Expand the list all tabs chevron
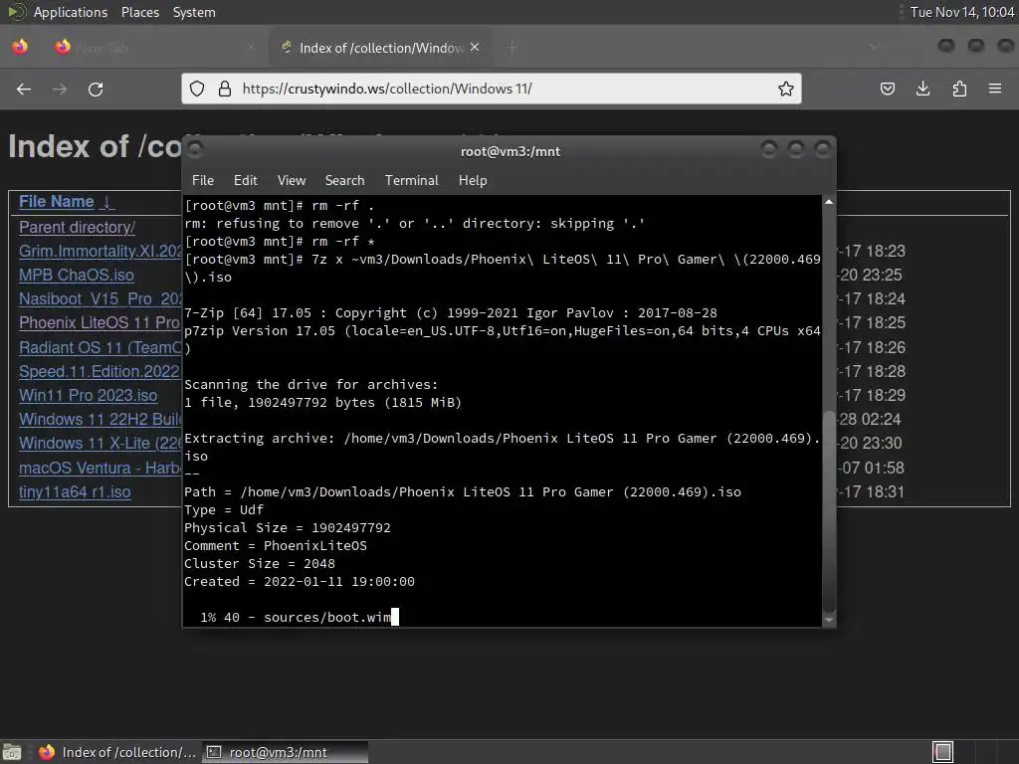The image size is (1019, 764). click(x=875, y=48)
